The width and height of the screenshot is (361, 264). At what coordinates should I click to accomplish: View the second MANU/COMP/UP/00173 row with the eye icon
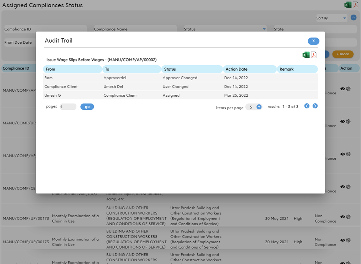(x=342, y=240)
